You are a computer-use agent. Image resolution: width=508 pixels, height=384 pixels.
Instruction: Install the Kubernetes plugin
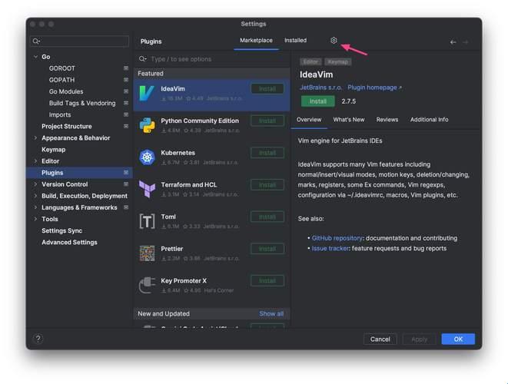(267, 153)
